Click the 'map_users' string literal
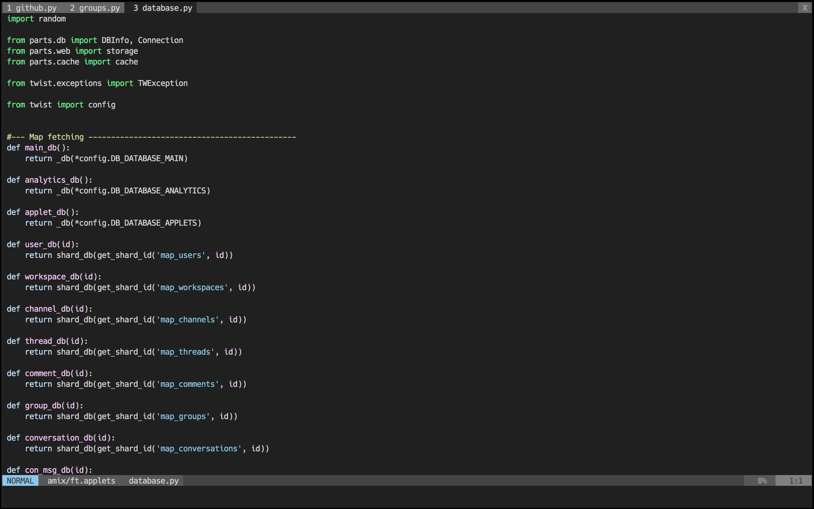Image resolution: width=814 pixels, height=509 pixels. [181, 255]
